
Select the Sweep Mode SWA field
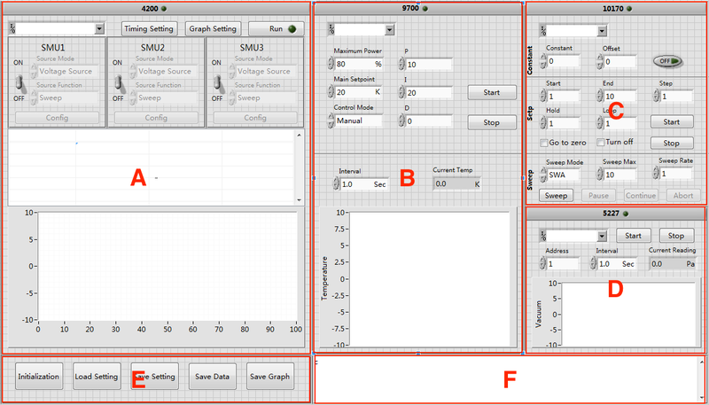click(564, 175)
